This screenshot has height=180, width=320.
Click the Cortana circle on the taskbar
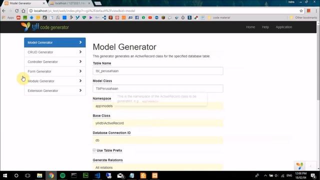point(16,175)
